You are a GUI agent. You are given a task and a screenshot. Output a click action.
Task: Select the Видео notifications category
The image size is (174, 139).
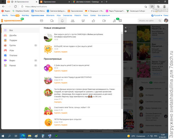pyautogui.click(x=20, y=60)
